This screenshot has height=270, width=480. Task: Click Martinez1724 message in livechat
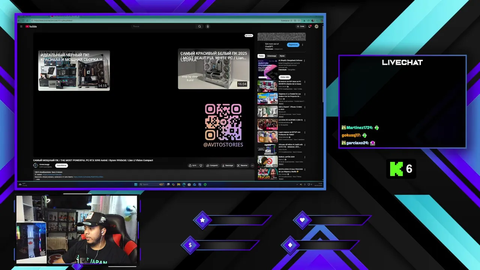(x=360, y=127)
